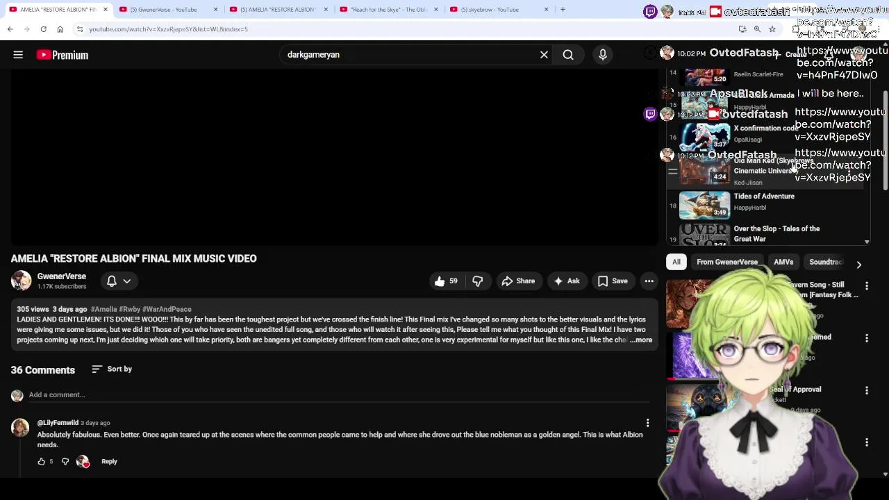Go forward in browser history
Image resolution: width=889 pixels, height=500 pixels.
(x=26, y=29)
